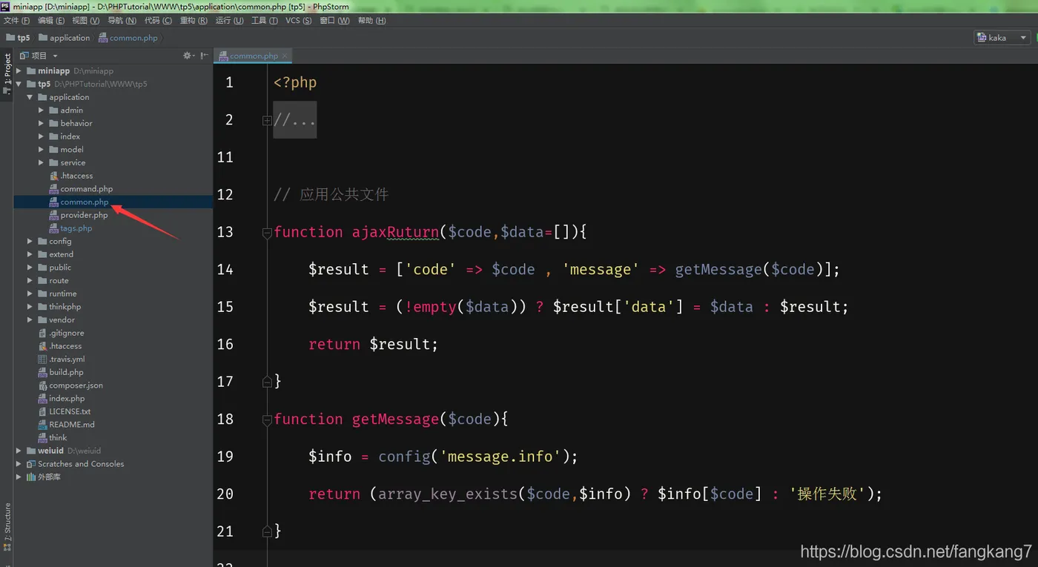
Task: Click the application breadcrumb in navigation bar
Action: (65, 38)
